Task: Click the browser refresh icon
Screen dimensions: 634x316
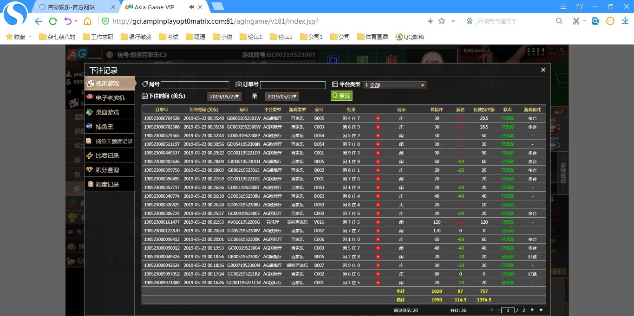Action: point(53,21)
